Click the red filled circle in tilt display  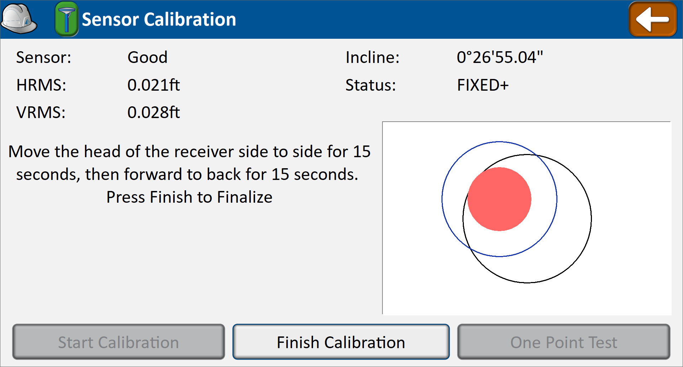499,199
